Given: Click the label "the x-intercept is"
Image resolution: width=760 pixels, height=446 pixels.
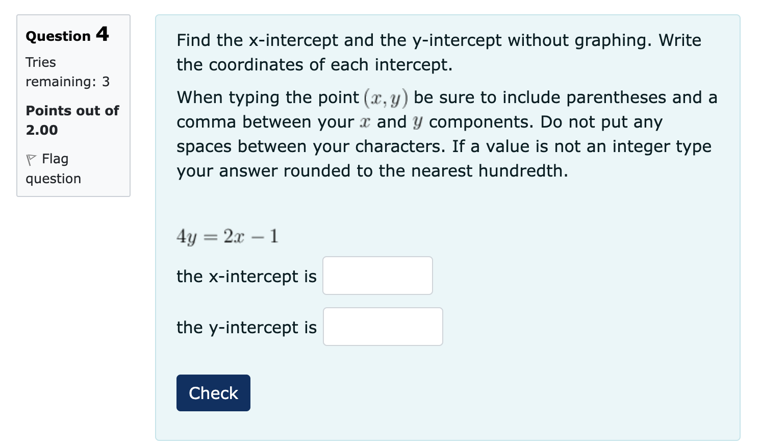Looking at the screenshot, I should pyautogui.click(x=246, y=277).
